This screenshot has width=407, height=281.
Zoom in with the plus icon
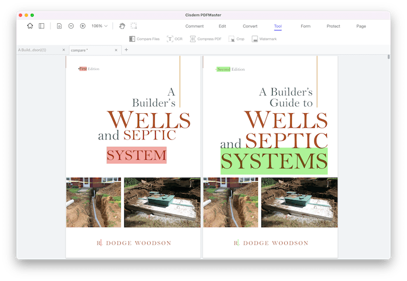click(x=83, y=26)
